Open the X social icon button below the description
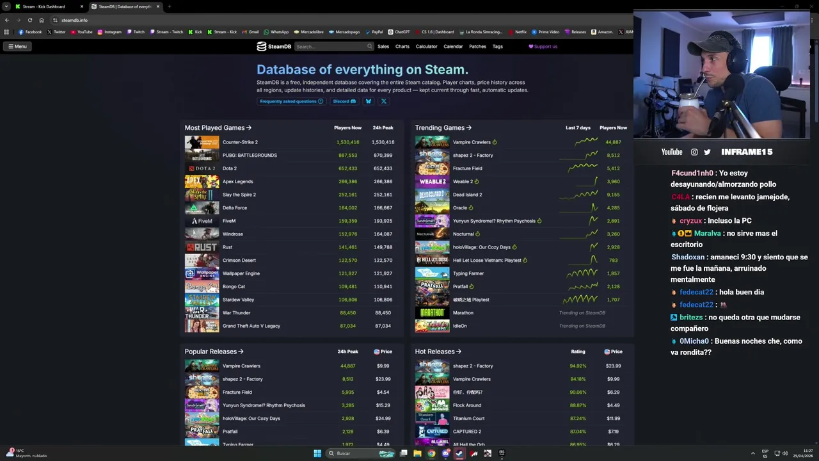Image resolution: width=819 pixels, height=461 pixels. coord(384,101)
